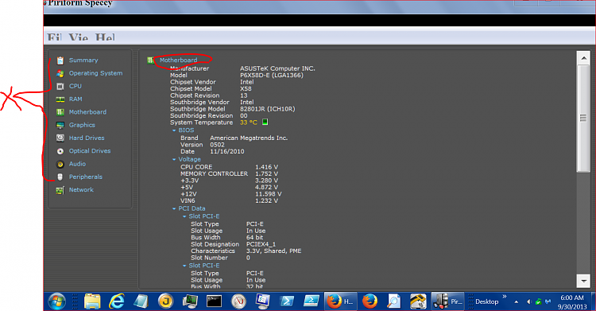Click the Desktop toolbar label
The height and width of the screenshot is (311, 596).
[x=486, y=301]
